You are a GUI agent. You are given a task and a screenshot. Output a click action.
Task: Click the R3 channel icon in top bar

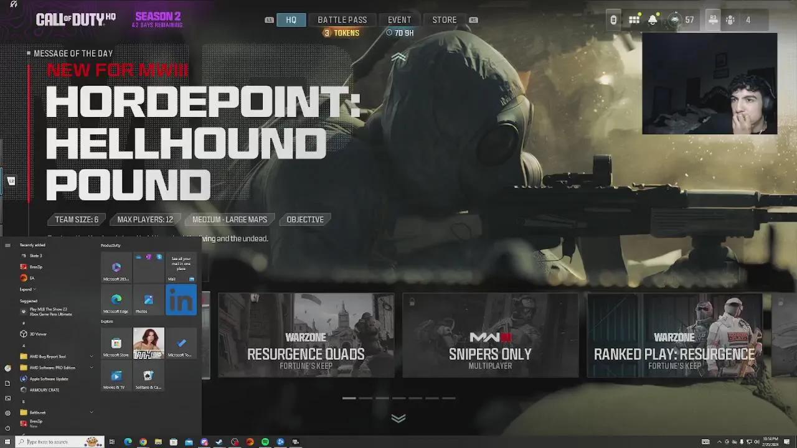pos(713,20)
